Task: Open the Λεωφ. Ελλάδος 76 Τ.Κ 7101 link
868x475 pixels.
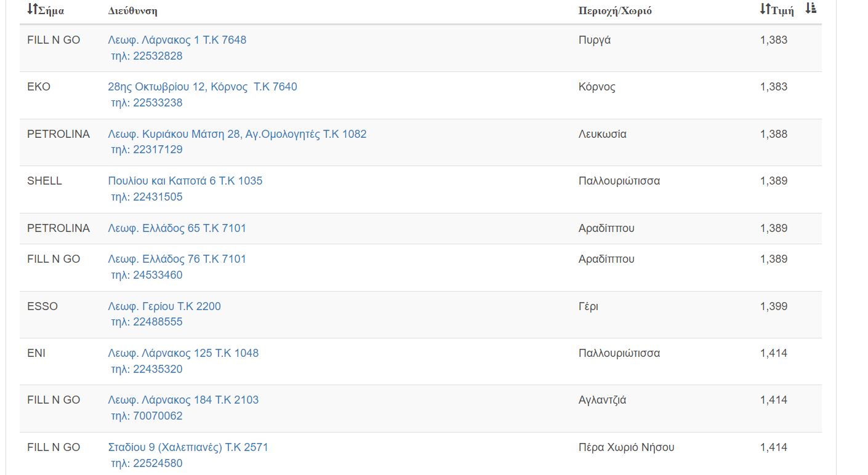Action: (x=177, y=259)
